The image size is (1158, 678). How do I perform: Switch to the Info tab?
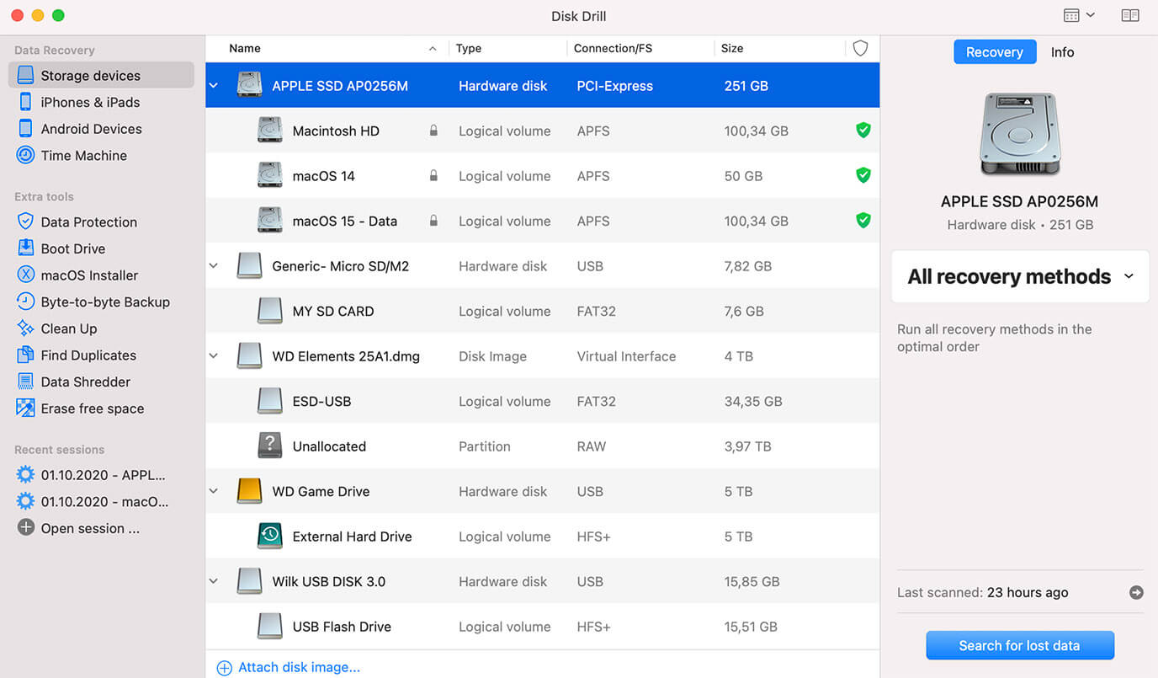(x=1062, y=52)
